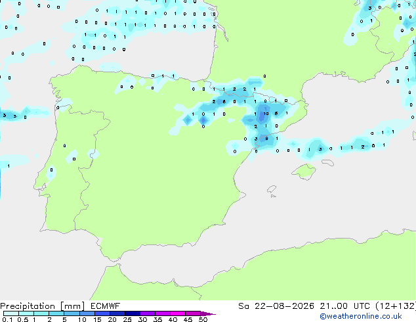This screenshot has height=322, width=416.
Task: Select the 5–10 mm legend swatch
Action: [72, 313]
